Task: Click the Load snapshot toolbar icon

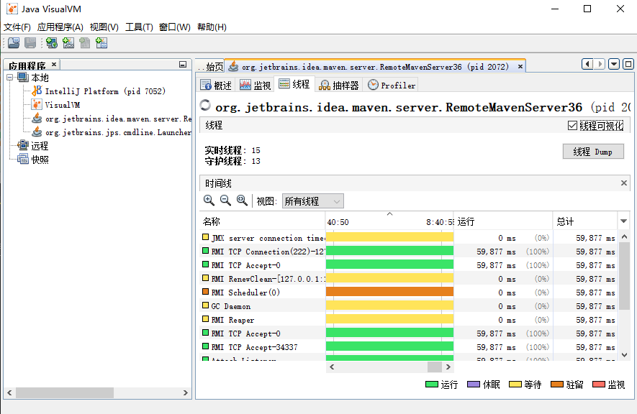Action: click(x=14, y=43)
